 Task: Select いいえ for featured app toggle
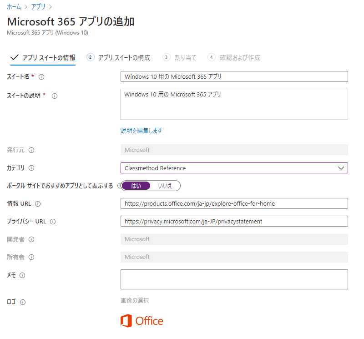(165, 186)
